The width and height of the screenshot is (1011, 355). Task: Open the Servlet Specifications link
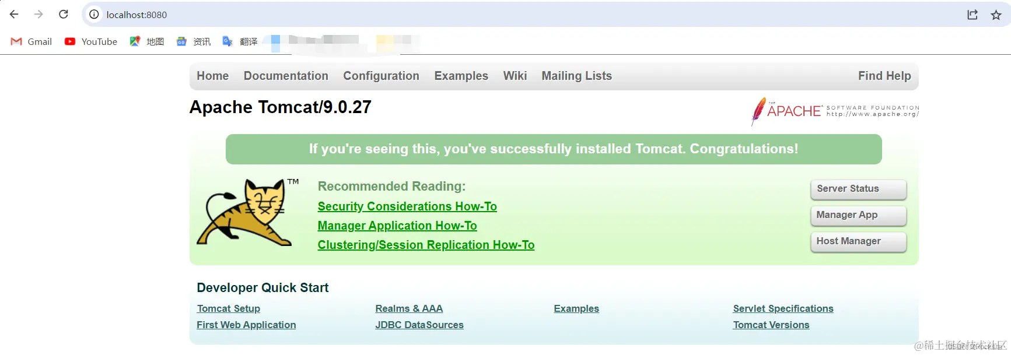(783, 308)
